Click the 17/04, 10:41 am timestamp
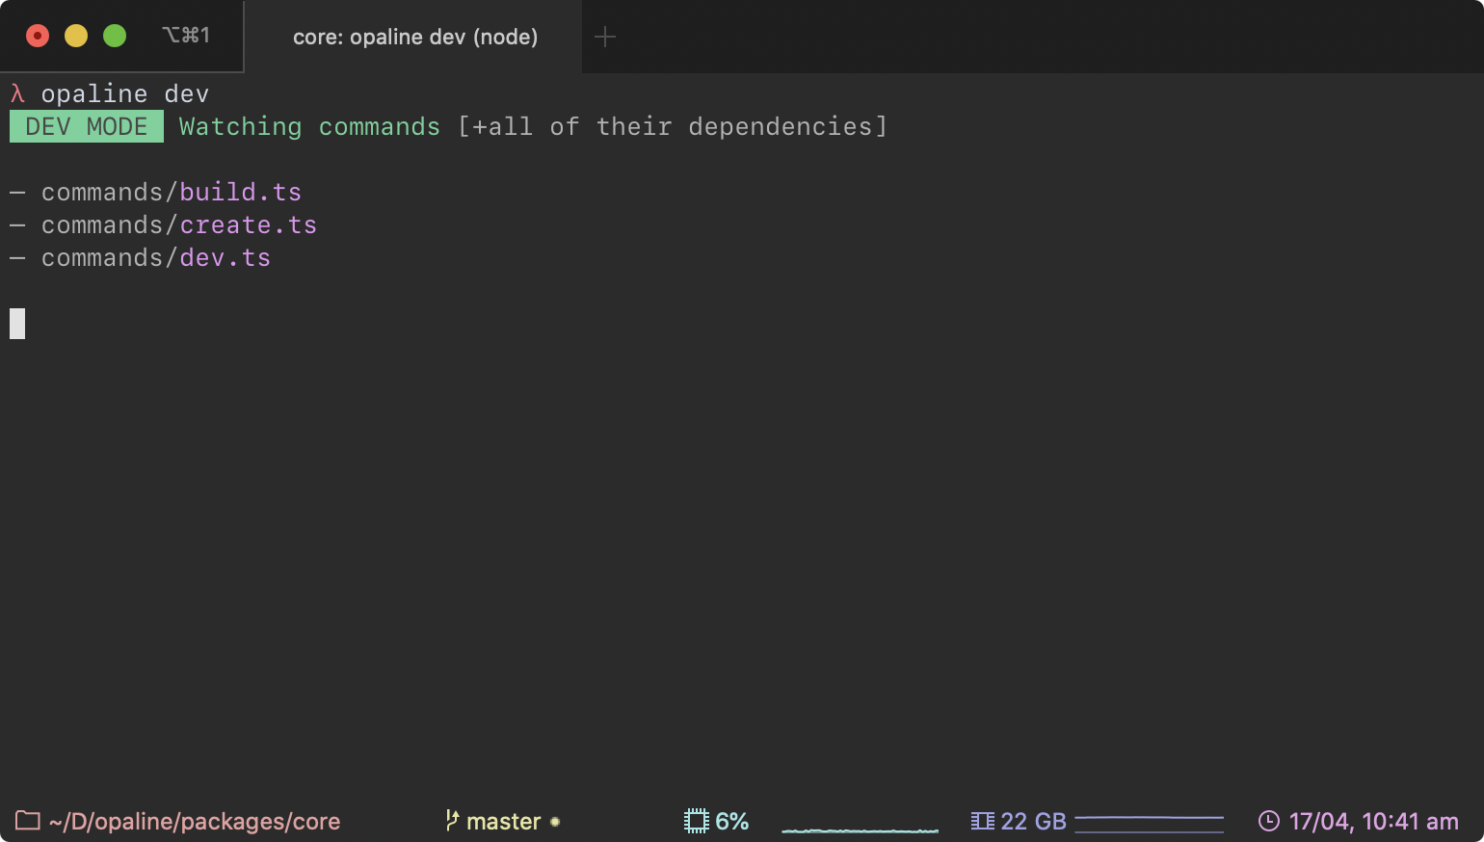The height and width of the screenshot is (842, 1484). point(1374,822)
